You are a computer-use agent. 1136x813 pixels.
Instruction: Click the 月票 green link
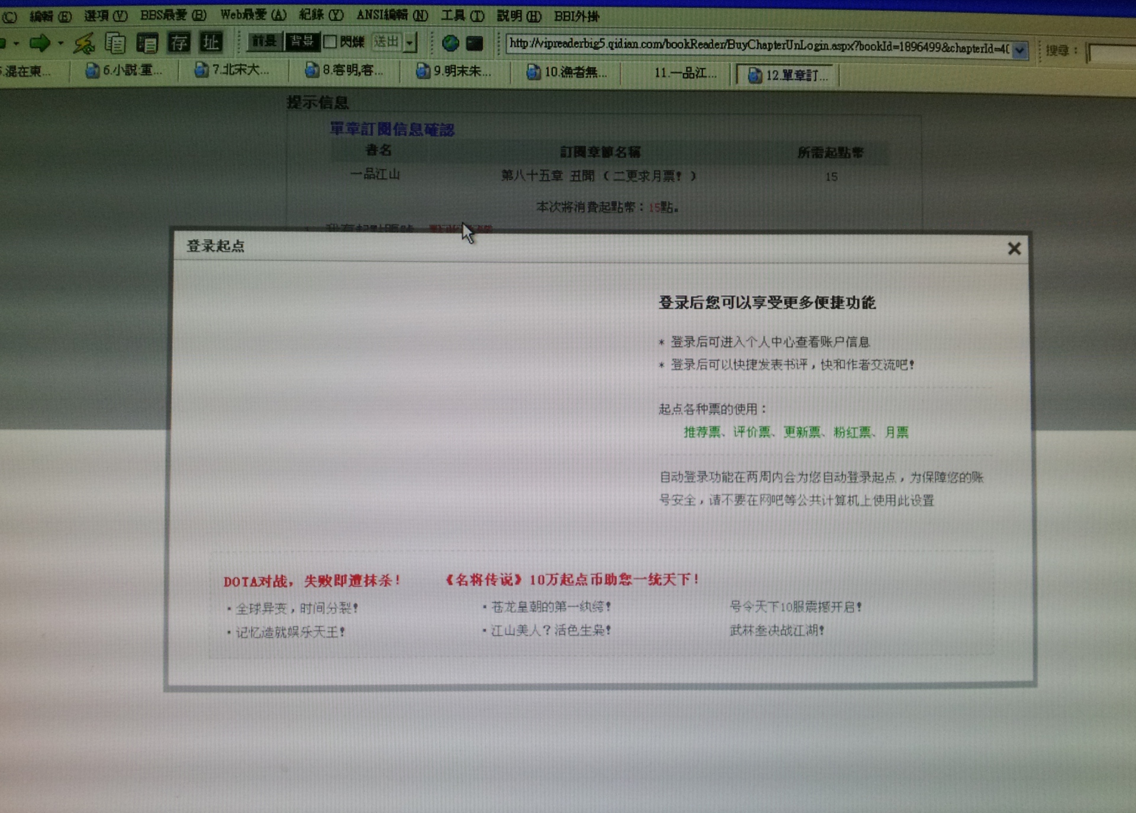click(896, 432)
